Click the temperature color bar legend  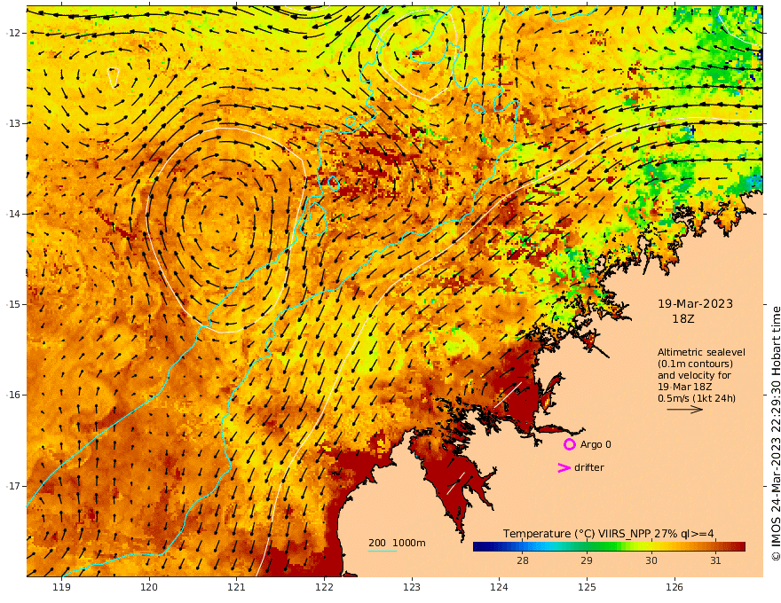click(x=609, y=547)
